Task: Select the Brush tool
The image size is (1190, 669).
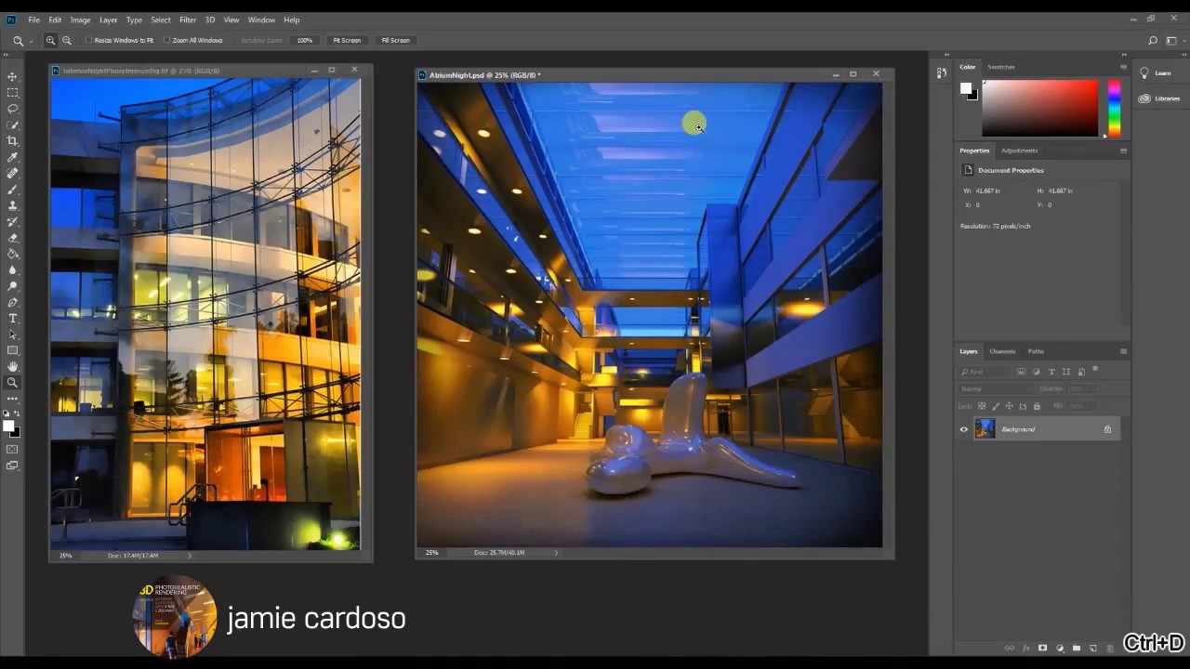Action: point(12,190)
